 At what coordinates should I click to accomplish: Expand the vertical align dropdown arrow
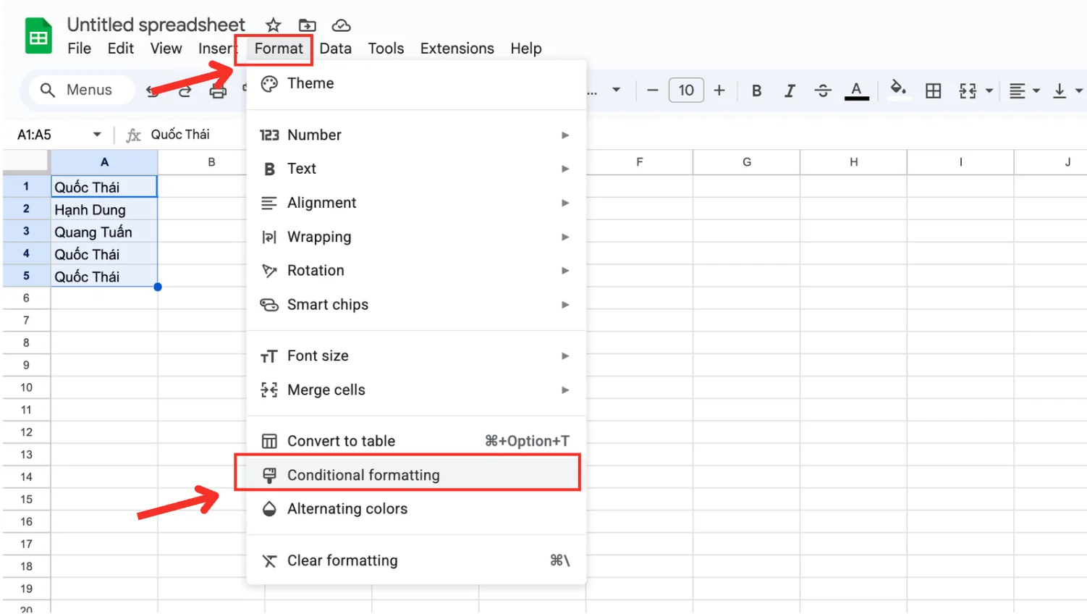point(1079,91)
